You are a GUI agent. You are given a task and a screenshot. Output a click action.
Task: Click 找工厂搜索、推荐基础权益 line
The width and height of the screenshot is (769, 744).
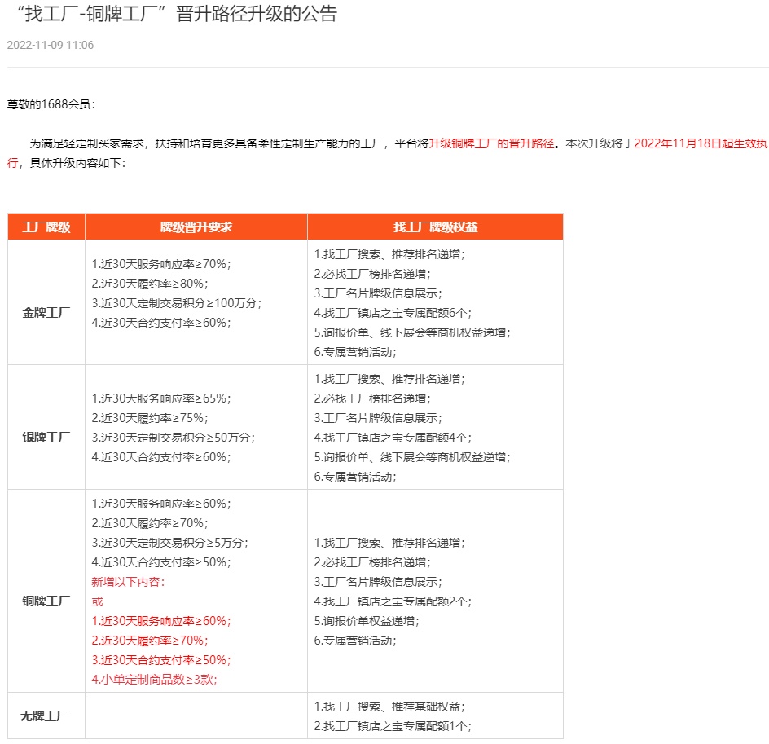[389, 707]
